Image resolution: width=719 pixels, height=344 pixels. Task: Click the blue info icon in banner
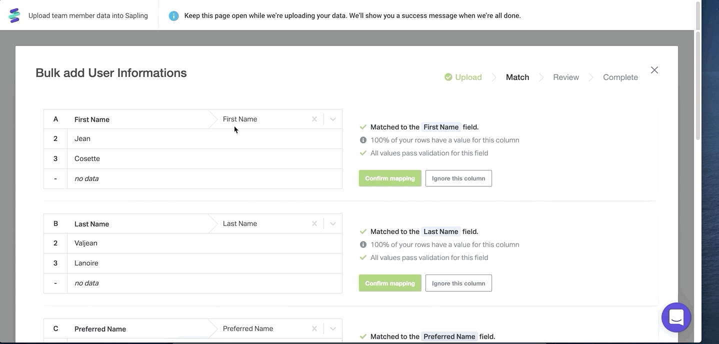point(173,16)
